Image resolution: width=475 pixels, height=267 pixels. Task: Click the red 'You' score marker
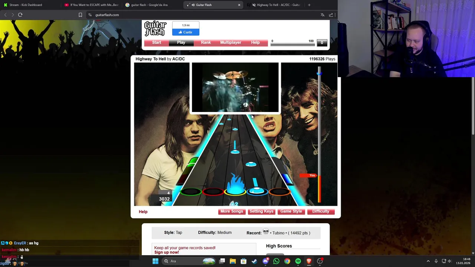308,175
